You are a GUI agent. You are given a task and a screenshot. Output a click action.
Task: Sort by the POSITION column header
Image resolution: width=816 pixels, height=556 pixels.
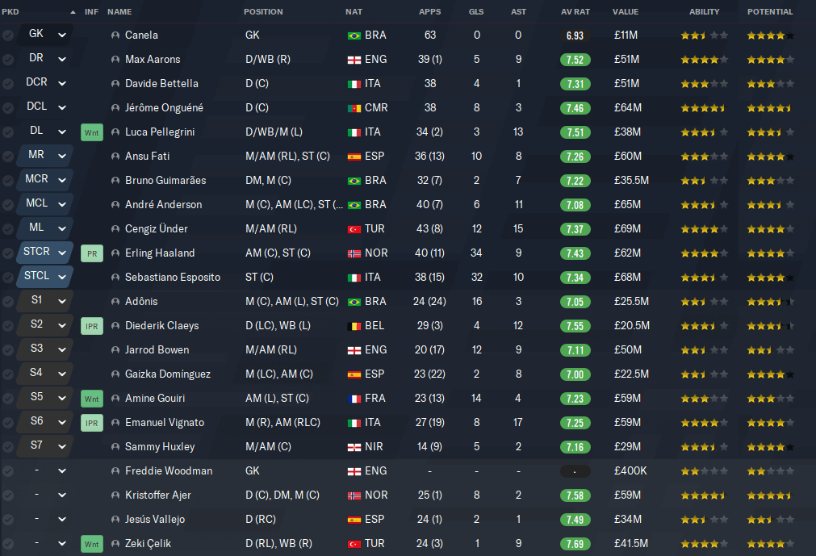(x=263, y=11)
